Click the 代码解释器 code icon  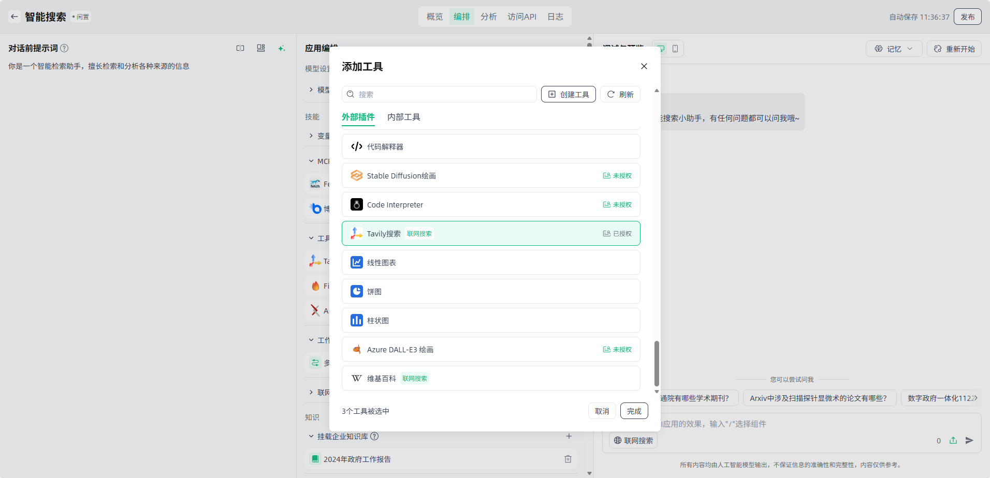tap(356, 146)
